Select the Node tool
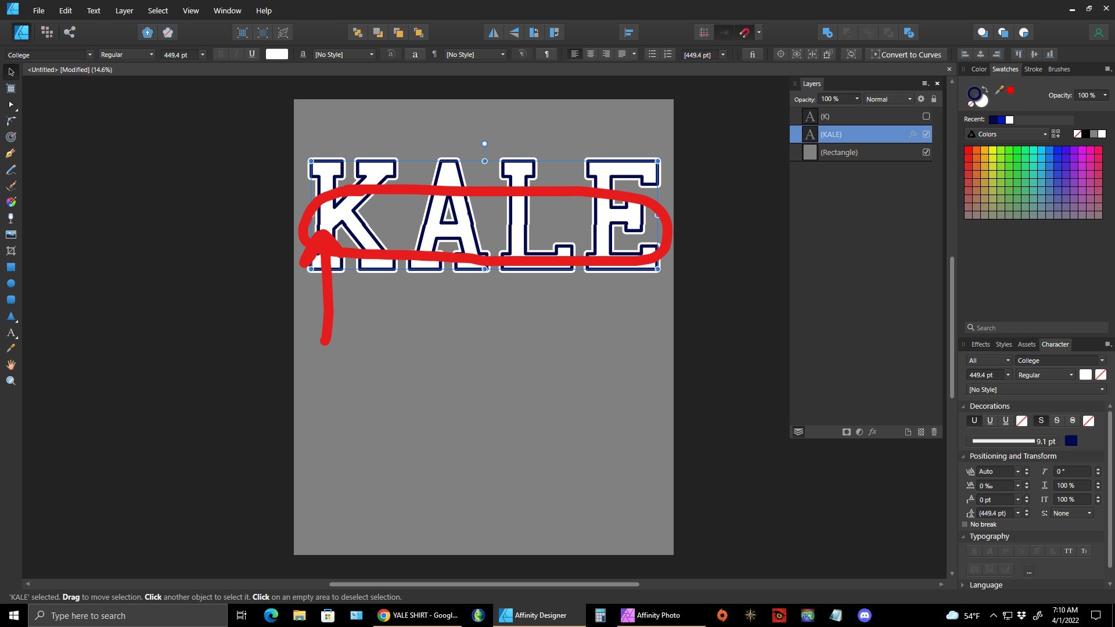Viewport: 1115px width, 627px height. [11, 105]
